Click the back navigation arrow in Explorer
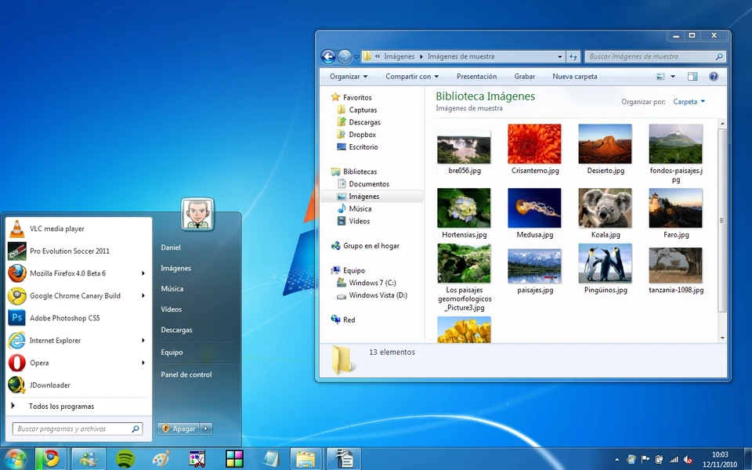Screen dimensions: 752x470 click(x=328, y=56)
